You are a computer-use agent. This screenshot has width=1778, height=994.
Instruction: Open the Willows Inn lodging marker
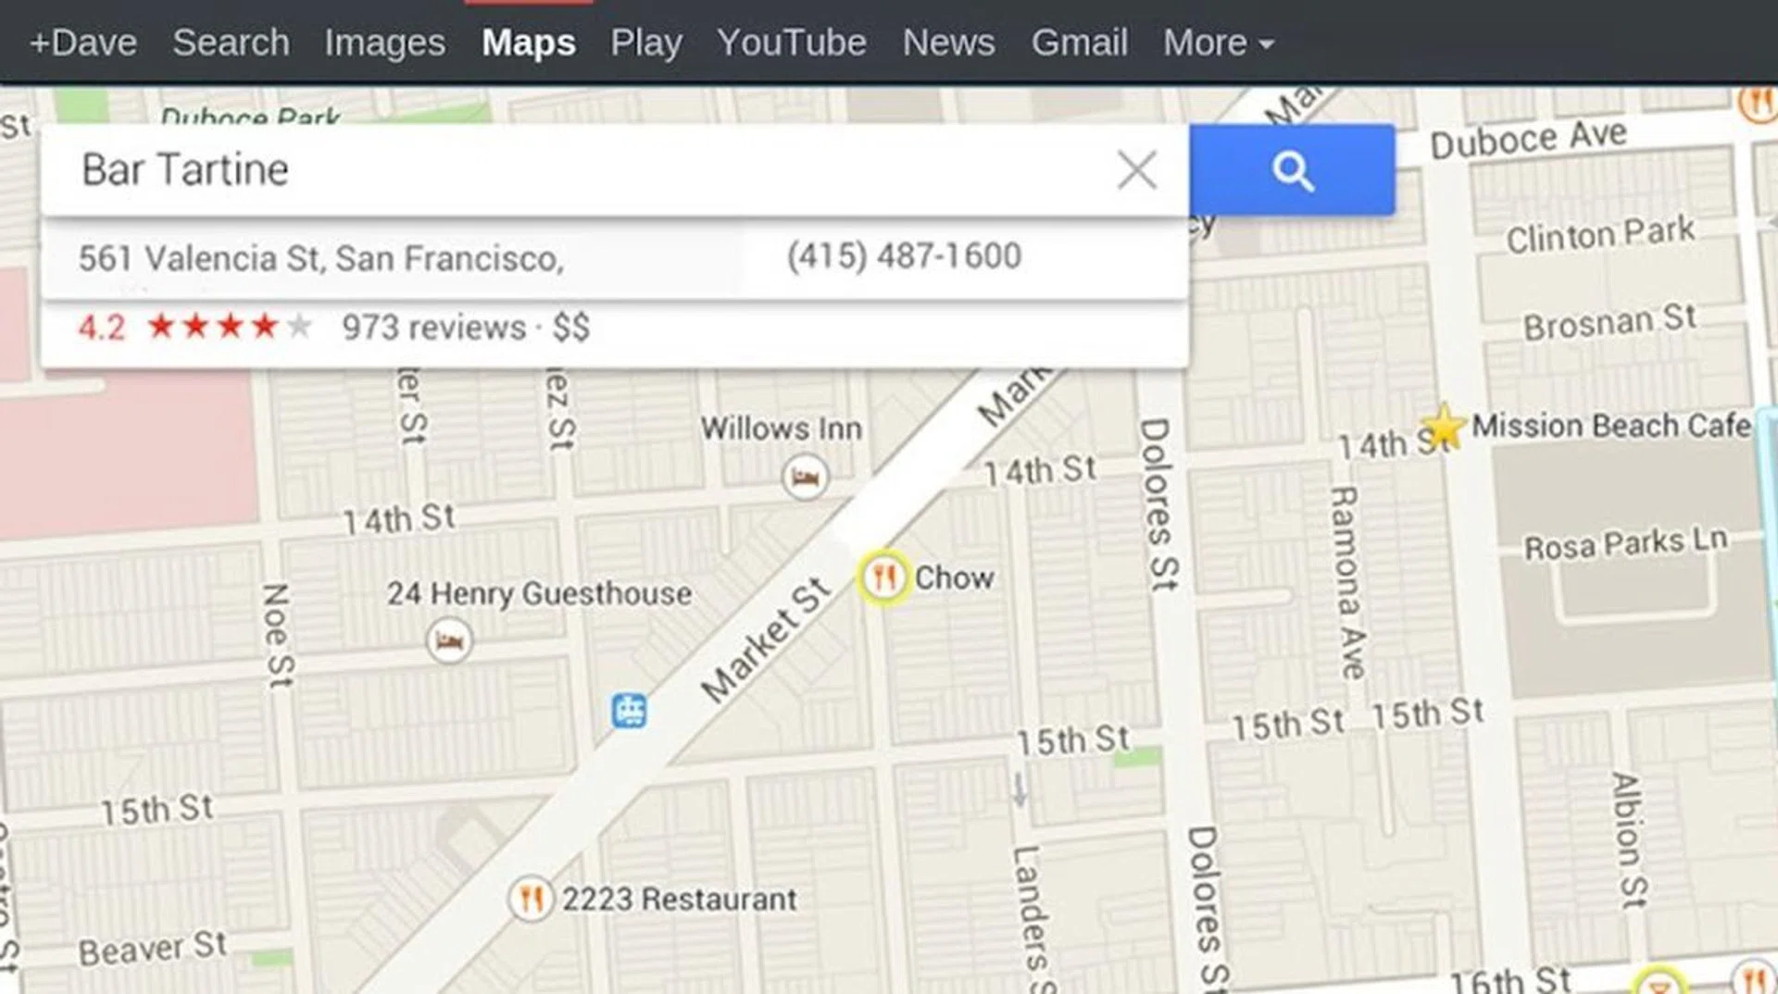coord(805,478)
